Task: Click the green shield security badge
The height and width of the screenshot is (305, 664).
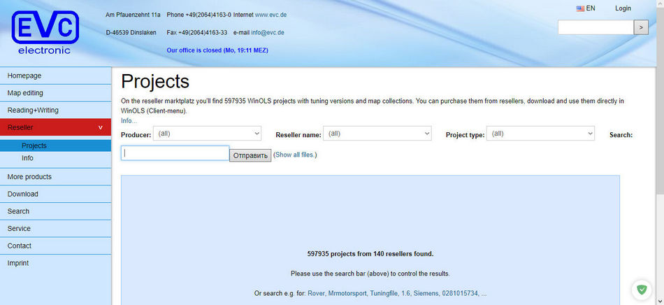Action: (x=642, y=290)
